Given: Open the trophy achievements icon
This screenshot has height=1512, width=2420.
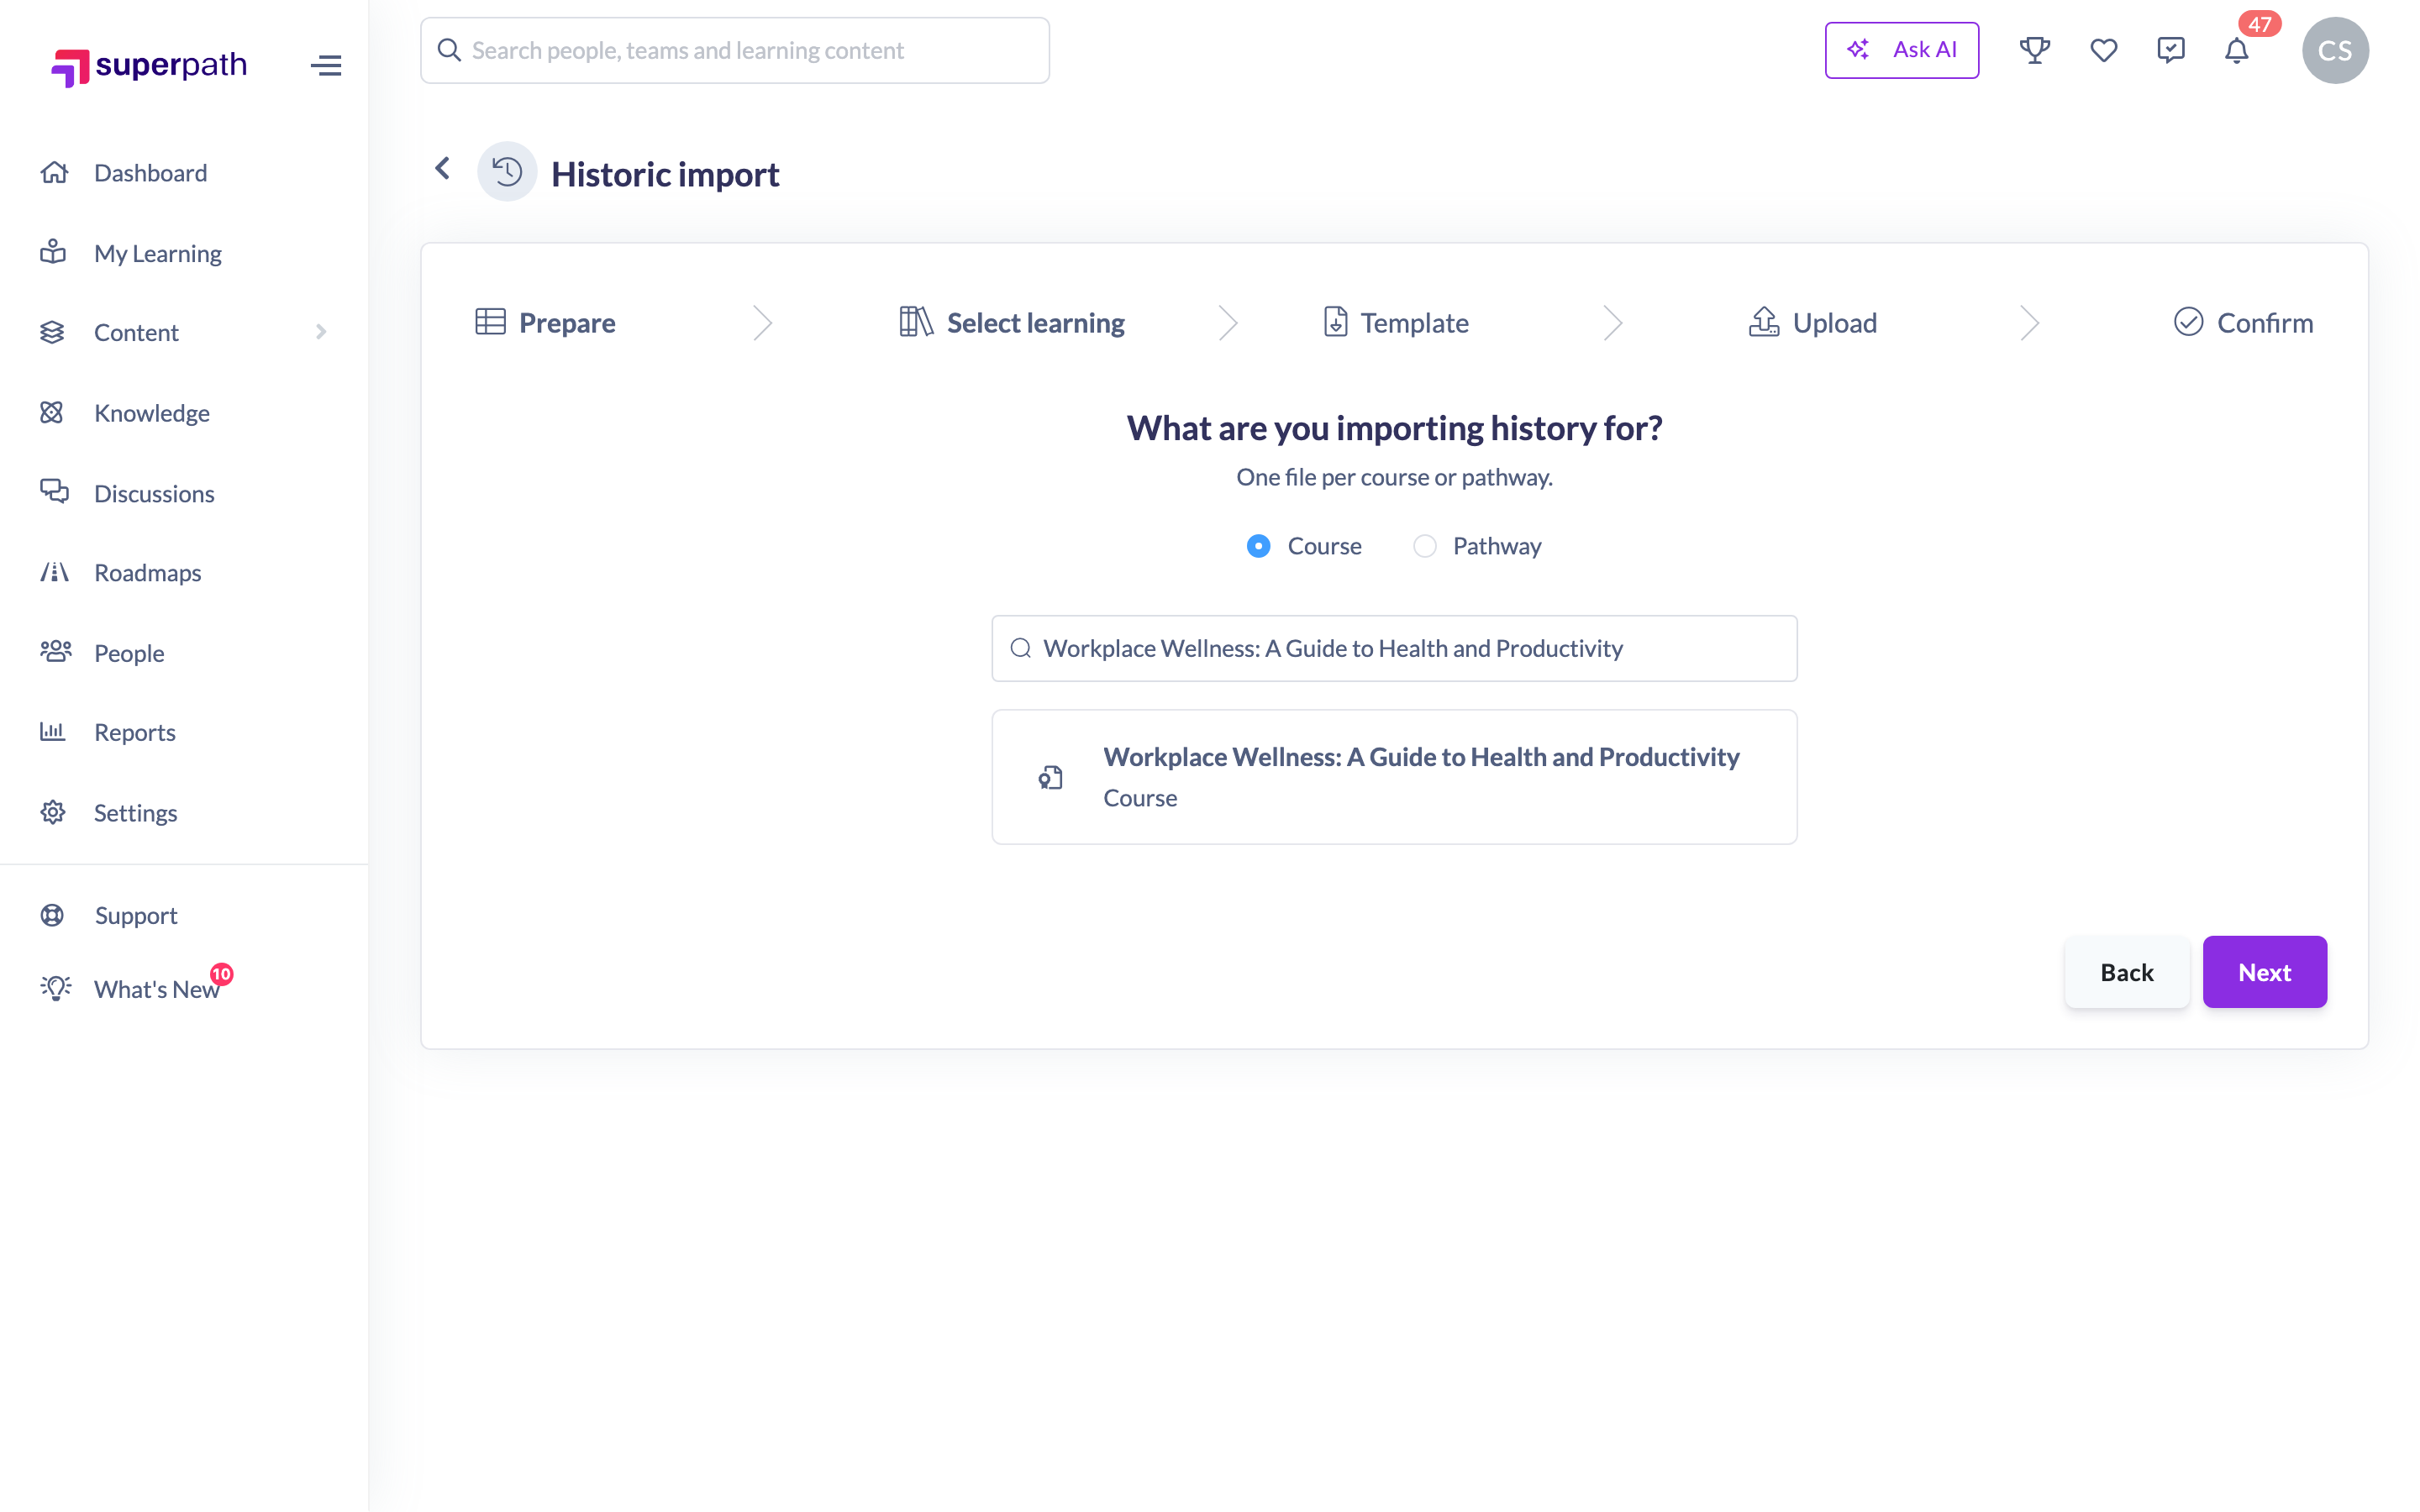Looking at the screenshot, I should click(x=2034, y=50).
